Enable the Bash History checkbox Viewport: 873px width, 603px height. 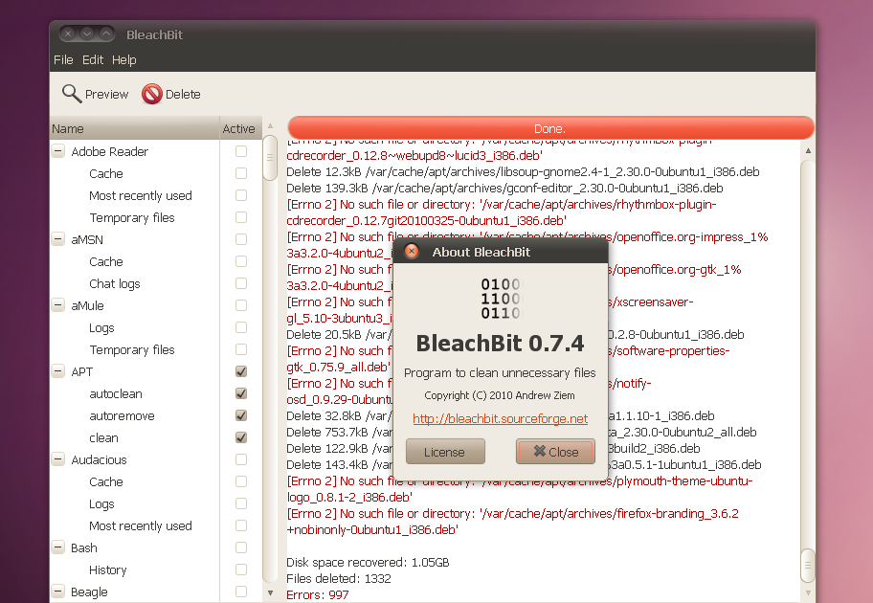[x=241, y=569]
